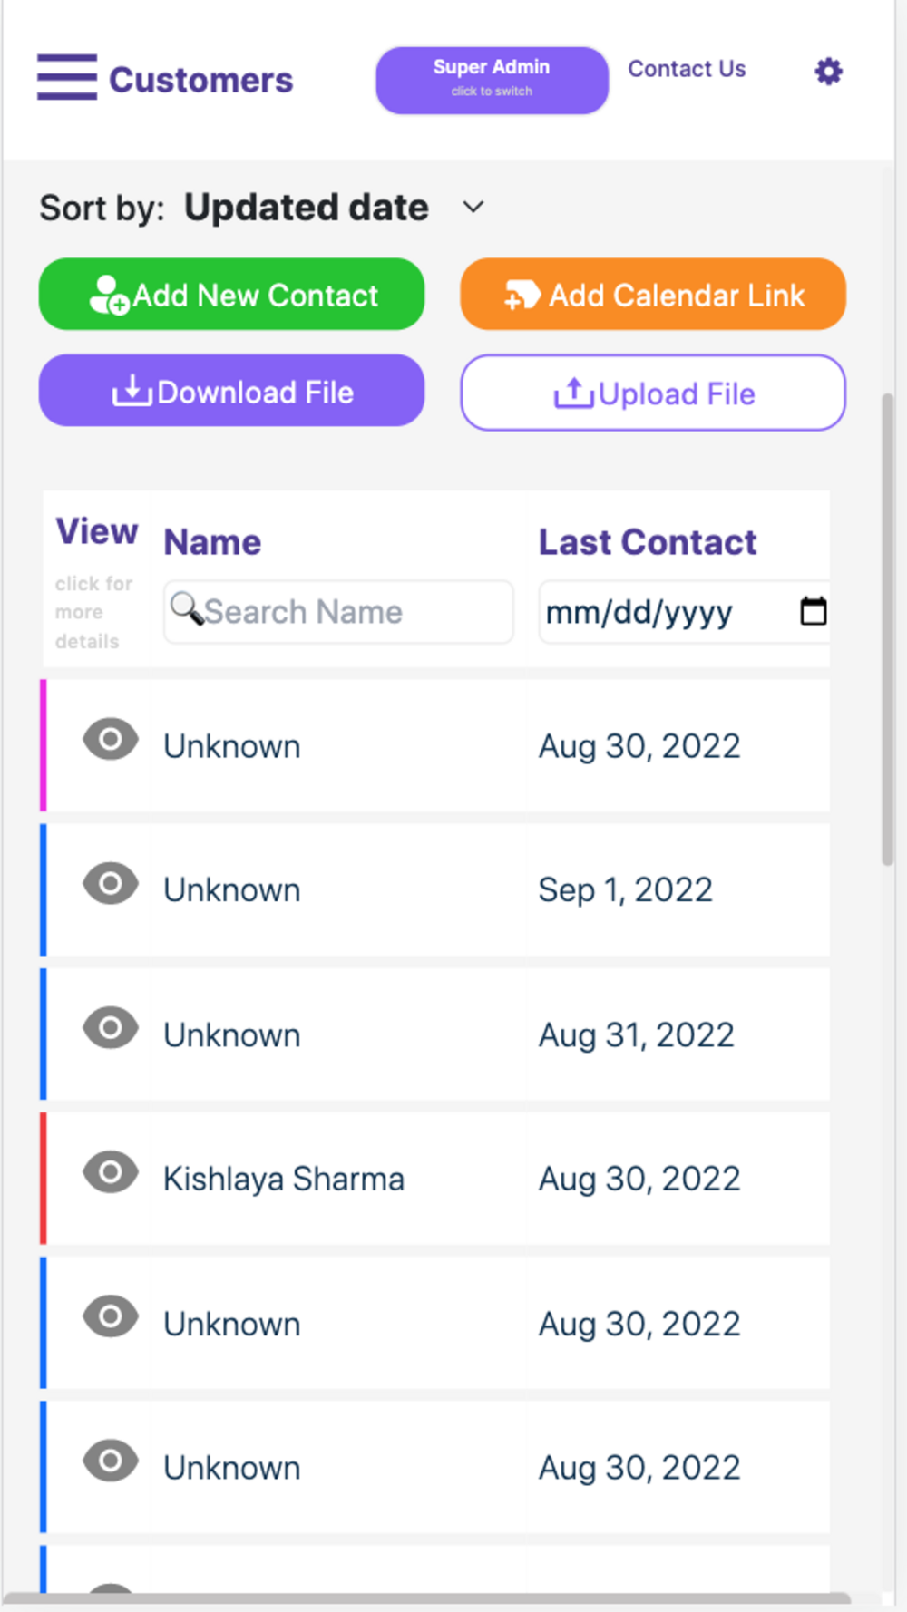View details of the Kishlaya Sharma row
This screenshot has height=1612, width=907.
pyautogui.click(x=111, y=1171)
